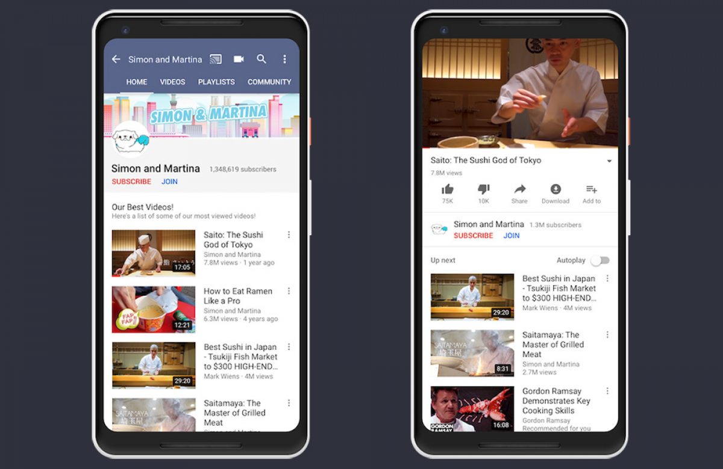
Task: Tap 'Up next' label
Action: [x=443, y=260]
